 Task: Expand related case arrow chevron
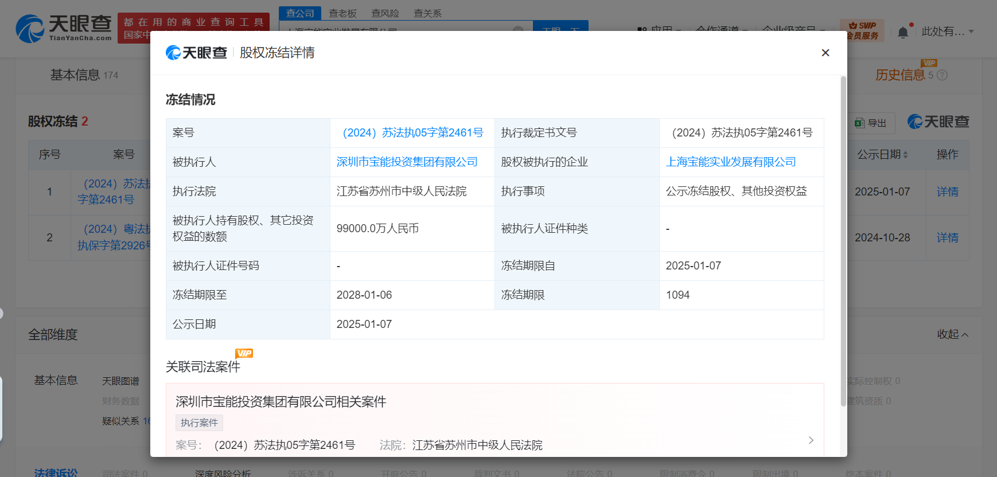[811, 440]
